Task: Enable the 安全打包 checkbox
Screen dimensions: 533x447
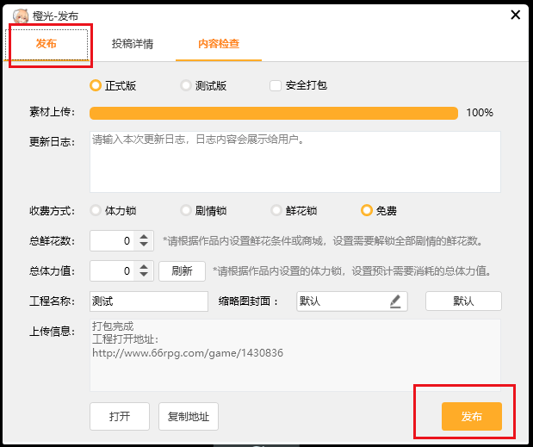Action: (x=276, y=86)
